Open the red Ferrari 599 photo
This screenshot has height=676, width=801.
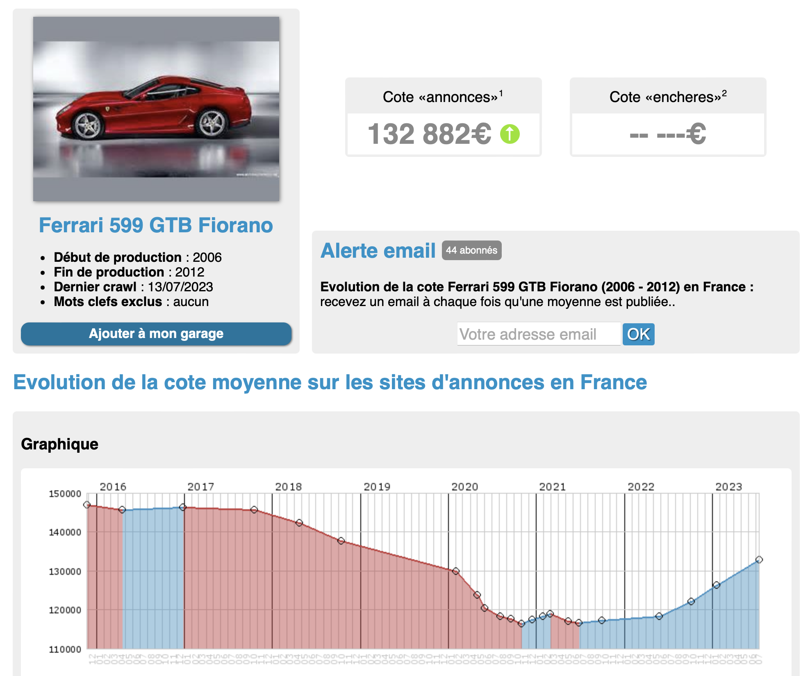156,109
